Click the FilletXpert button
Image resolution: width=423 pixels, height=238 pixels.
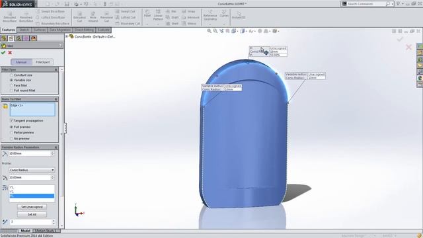tap(42, 62)
